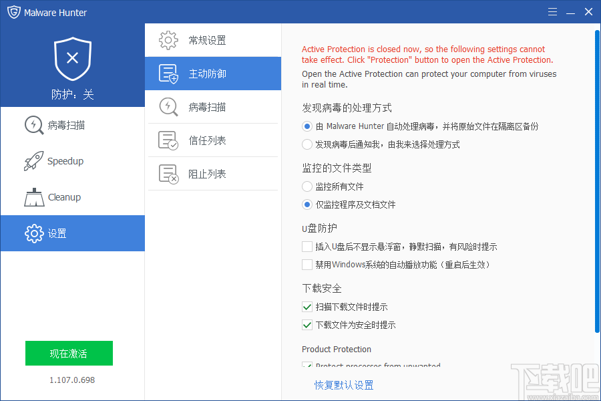Open the hamburger menu in the title bar
Viewport: 601px width, 401px height.
pyautogui.click(x=553, y=11)
